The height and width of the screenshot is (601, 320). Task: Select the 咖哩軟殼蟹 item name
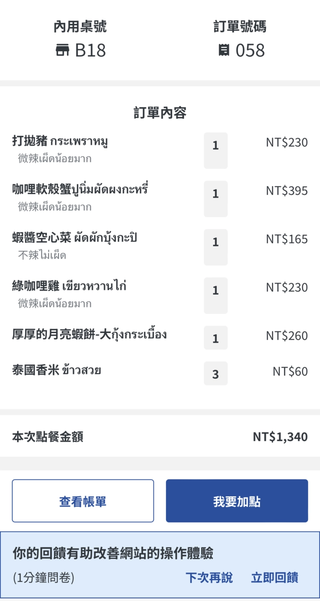click(x=80, y=190)
